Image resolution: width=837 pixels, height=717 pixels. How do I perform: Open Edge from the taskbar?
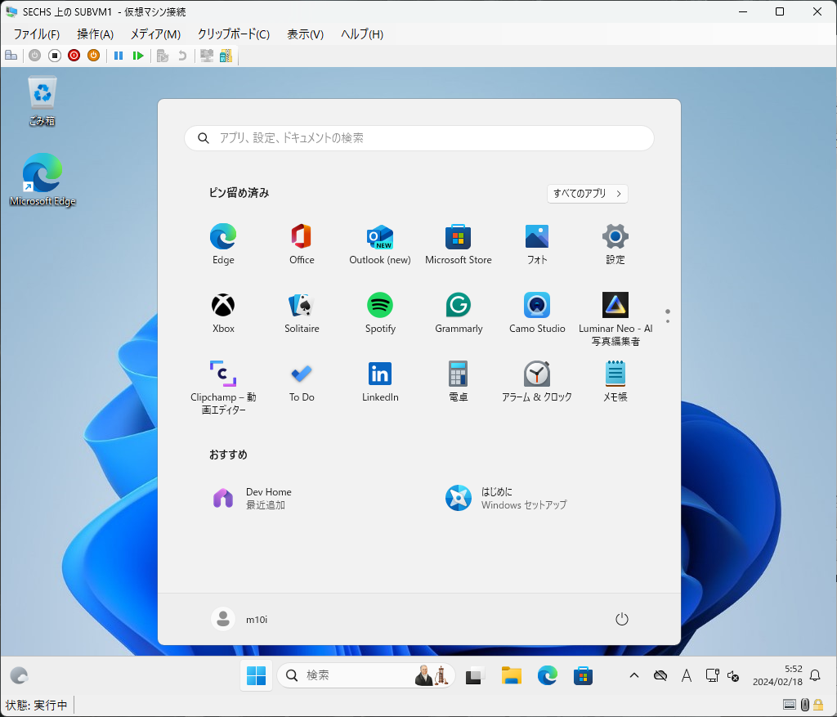click(x=547, y=676)
